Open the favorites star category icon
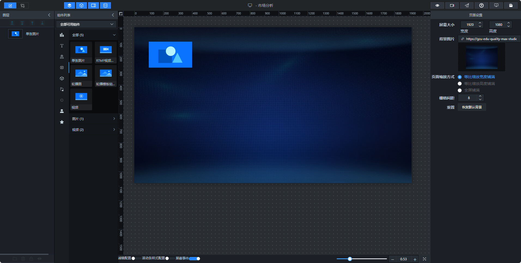The image size is (521, 263). [x=62, y=122]
